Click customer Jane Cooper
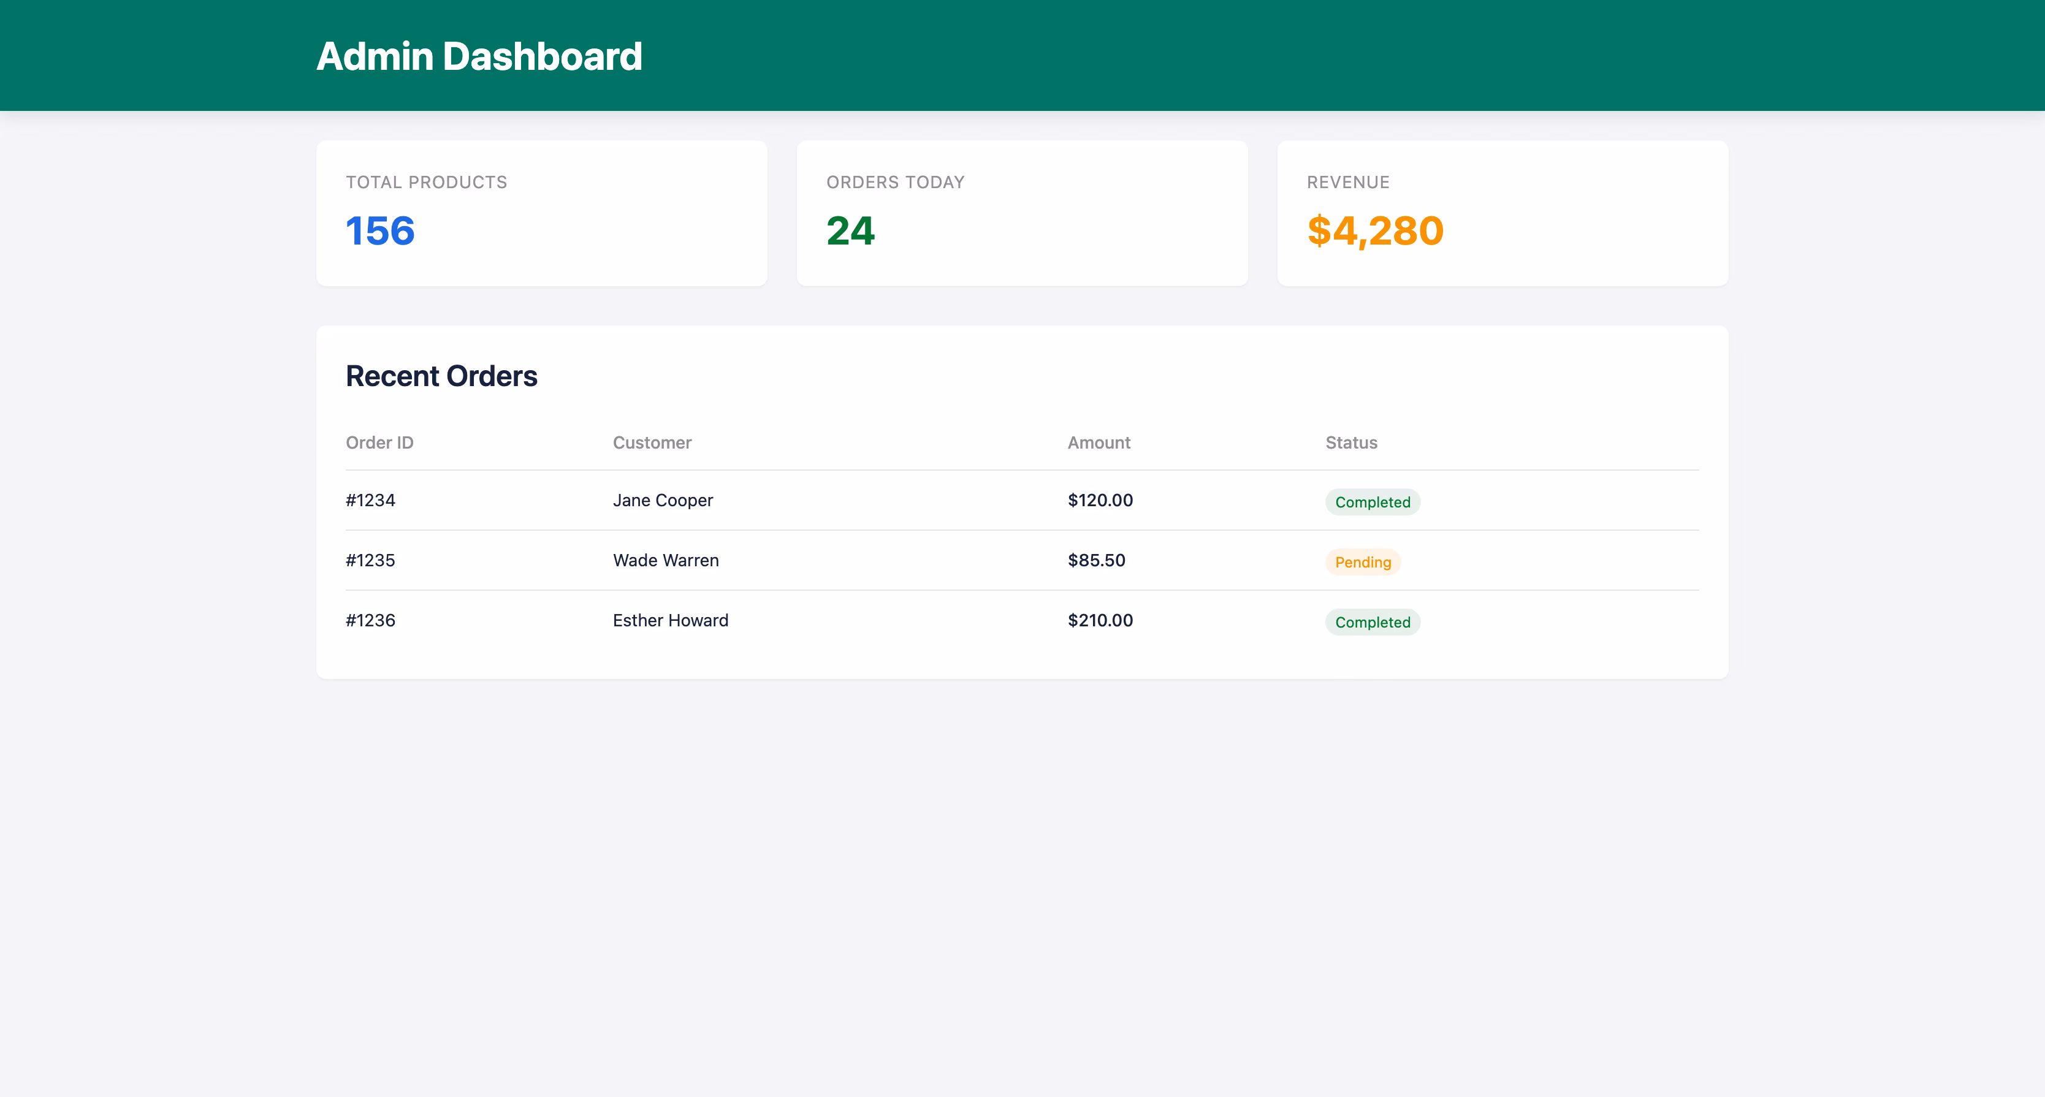The width and height of the screenshot is (2045, 1097). 663,500
